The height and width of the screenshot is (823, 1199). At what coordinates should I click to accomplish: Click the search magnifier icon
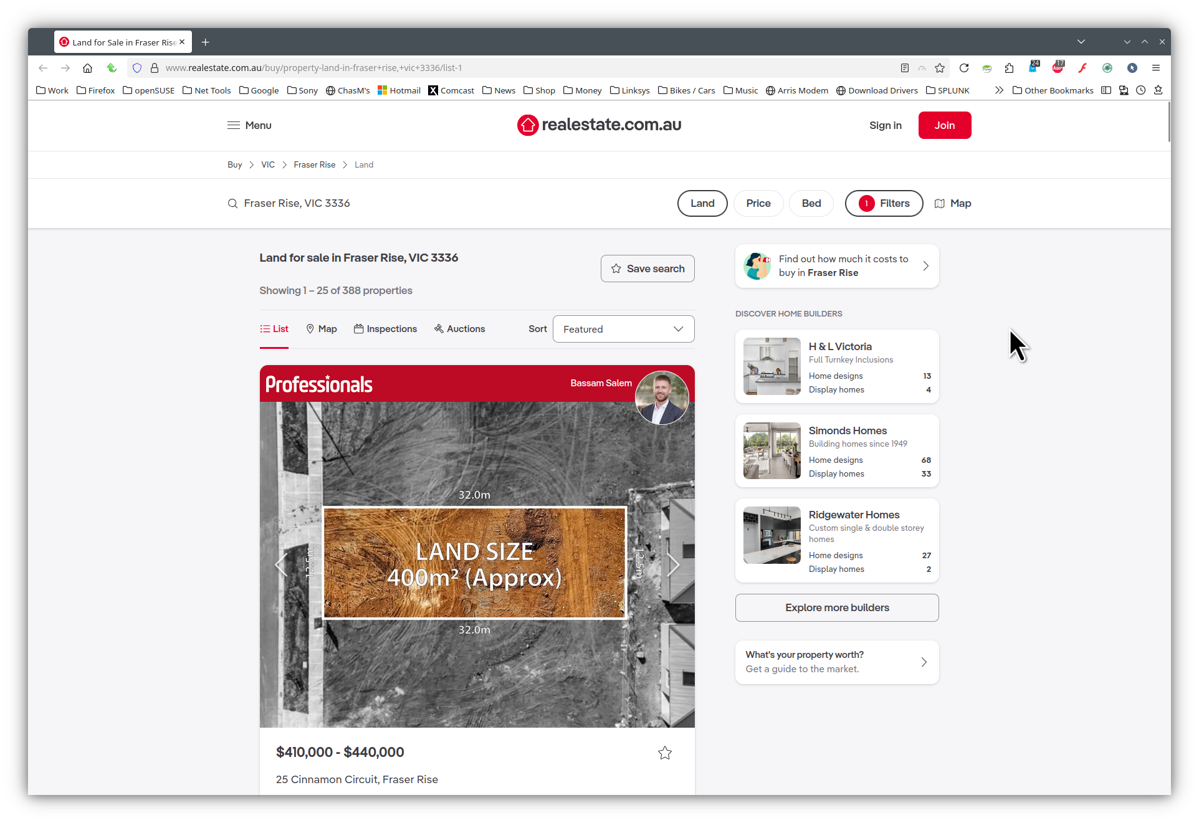click(232, 204)
